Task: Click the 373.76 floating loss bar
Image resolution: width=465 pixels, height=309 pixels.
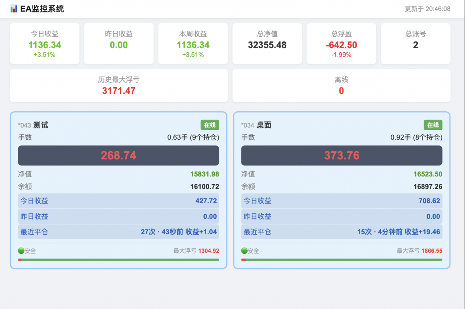Action: click(x=342, y=155)
